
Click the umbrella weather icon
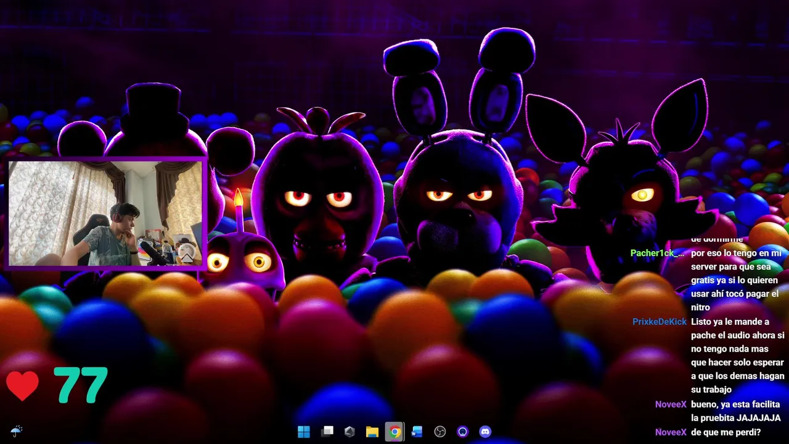(17, 430)
